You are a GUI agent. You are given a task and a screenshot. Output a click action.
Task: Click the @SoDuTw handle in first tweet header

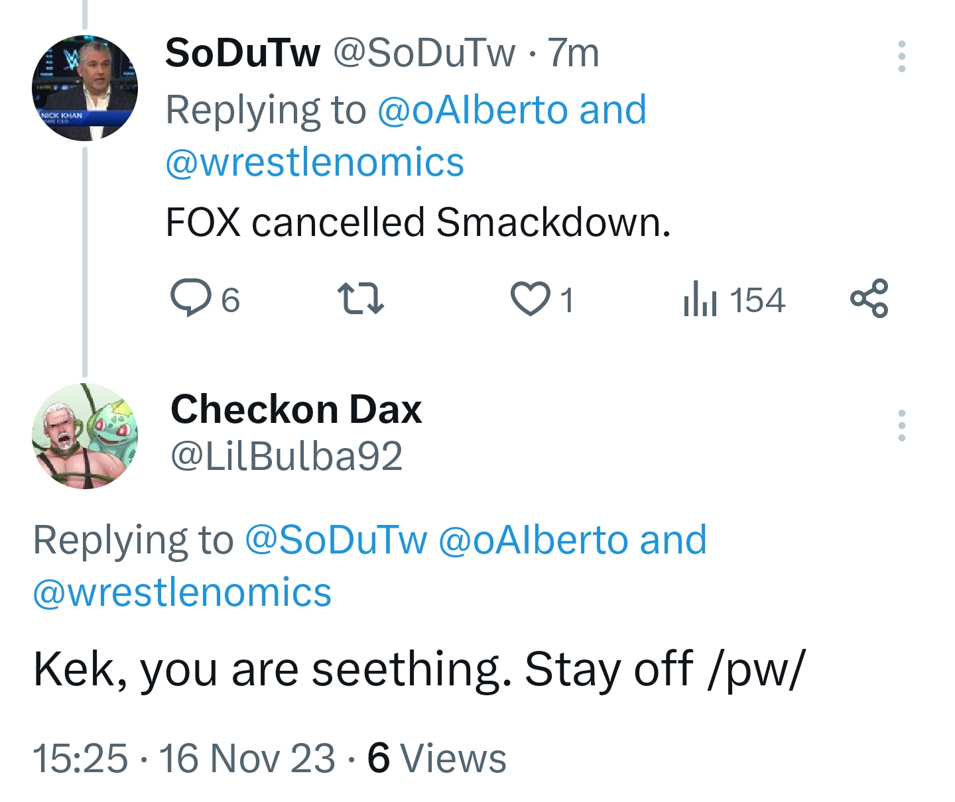[424, 53]
